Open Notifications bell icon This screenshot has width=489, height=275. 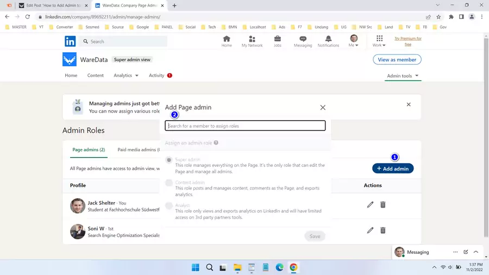pyautogui.click(x=328, y=41)
